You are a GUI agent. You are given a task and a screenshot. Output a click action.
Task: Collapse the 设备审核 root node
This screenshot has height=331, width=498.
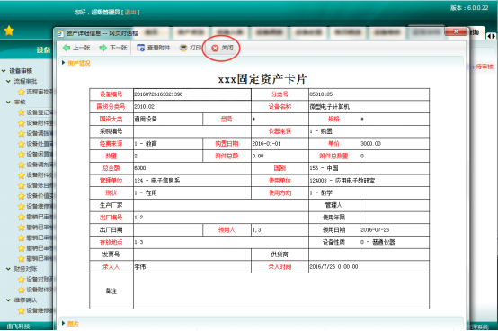click(4, 71)
